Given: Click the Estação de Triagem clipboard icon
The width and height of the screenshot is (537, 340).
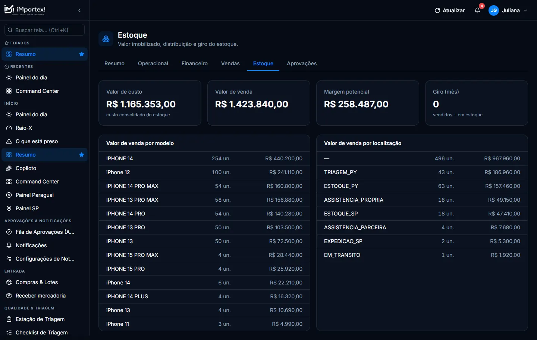Looking at the screenshot, I should (x=9, y=319).
